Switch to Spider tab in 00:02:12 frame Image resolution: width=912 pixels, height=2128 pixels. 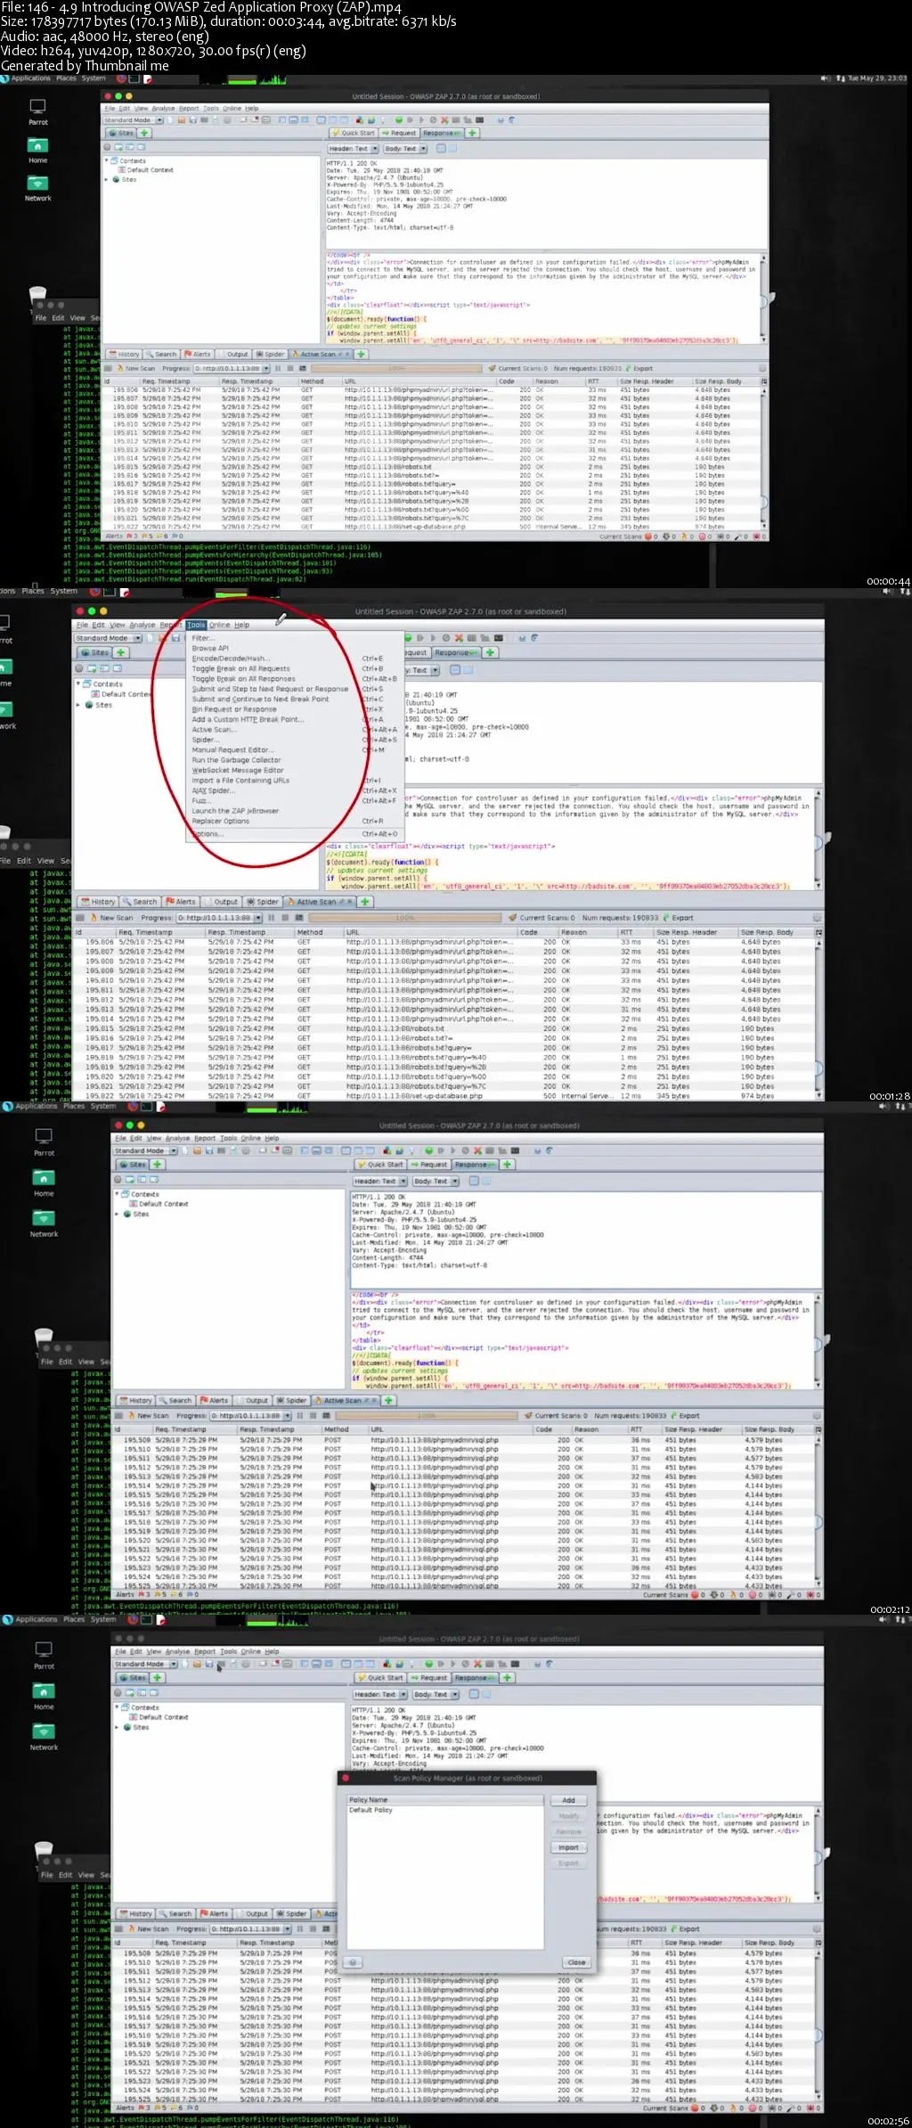pyautogui.click(x=291, y=1400)
